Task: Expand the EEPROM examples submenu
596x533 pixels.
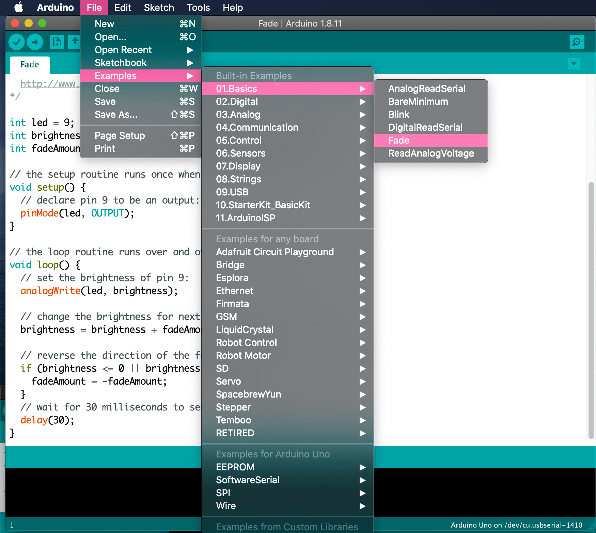Action: 288,467
